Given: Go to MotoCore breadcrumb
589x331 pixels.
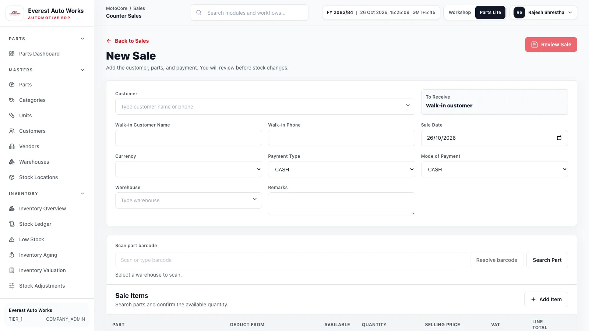Looking at the screenshot, I should tap(117, 8).
